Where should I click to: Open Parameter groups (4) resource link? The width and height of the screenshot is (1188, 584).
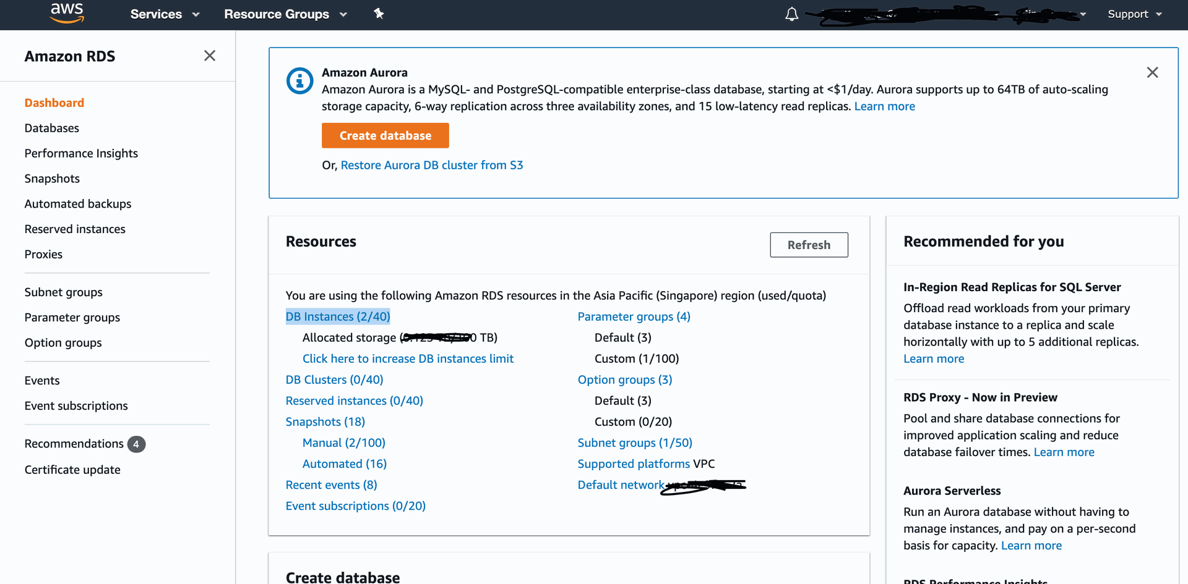[x=634, y=316]
